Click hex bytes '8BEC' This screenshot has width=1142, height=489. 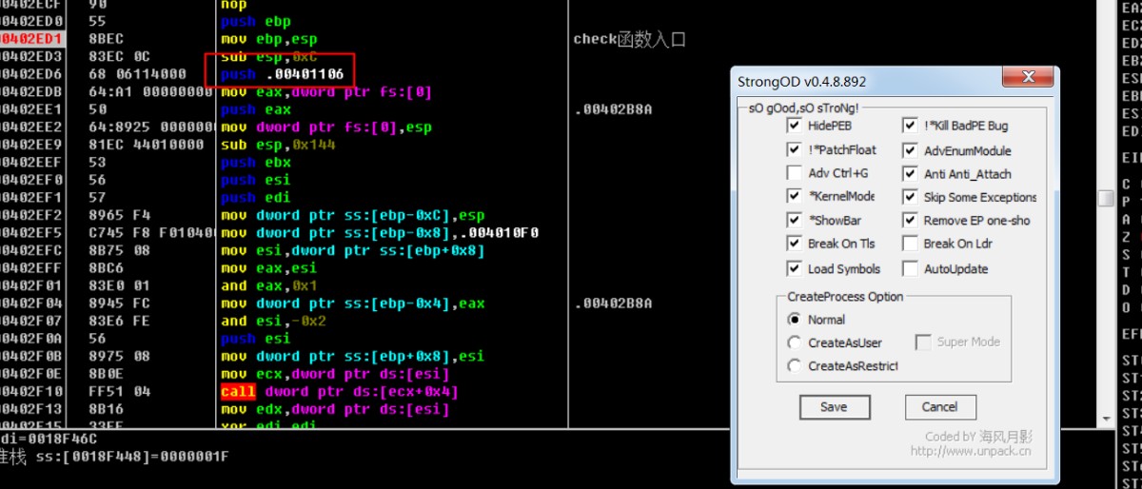[105, 39]
